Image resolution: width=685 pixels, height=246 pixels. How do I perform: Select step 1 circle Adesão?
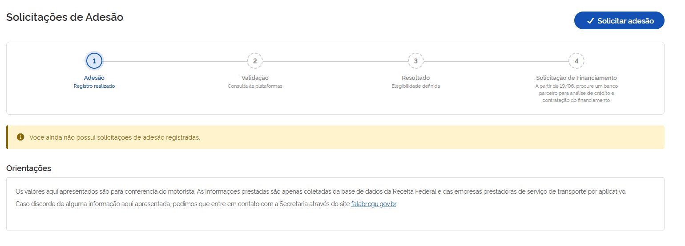click(94, 61)
